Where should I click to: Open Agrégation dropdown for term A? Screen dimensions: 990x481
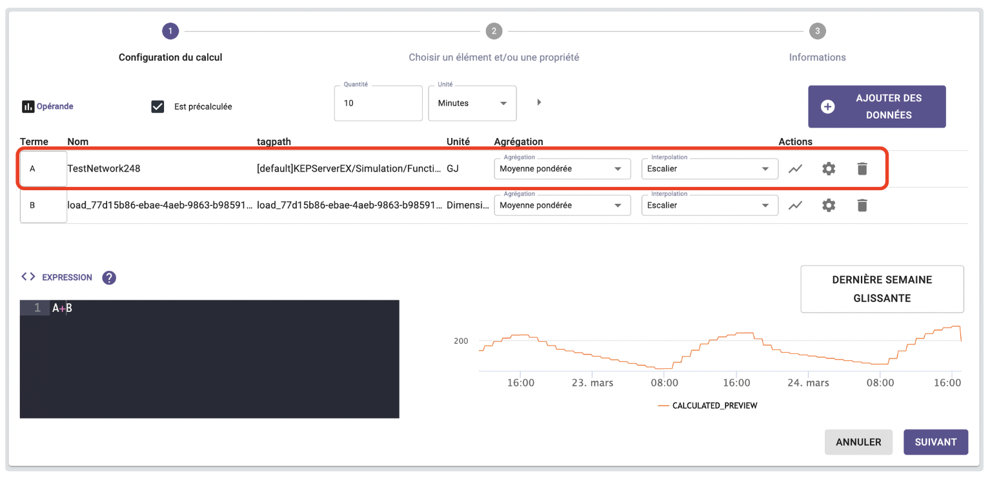click(x=561, y=169)
